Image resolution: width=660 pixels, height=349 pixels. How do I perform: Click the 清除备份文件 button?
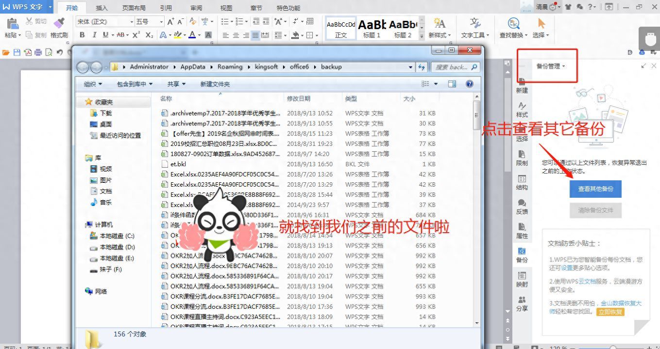pyautogui.click(x=595, y=210)
